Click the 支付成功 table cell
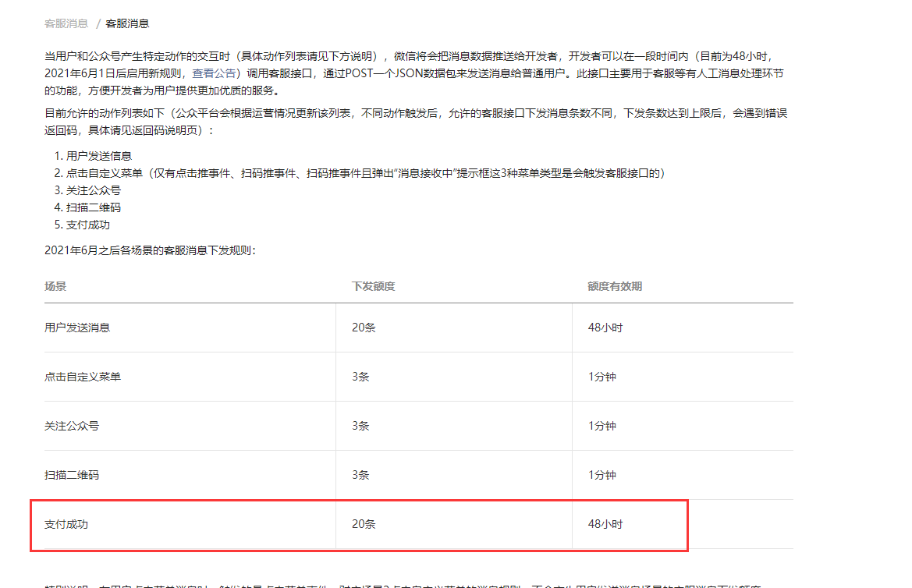 point(66,524)
